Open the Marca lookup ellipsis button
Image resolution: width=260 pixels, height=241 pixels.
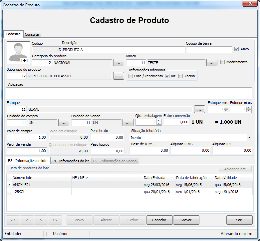pos(212,63)
